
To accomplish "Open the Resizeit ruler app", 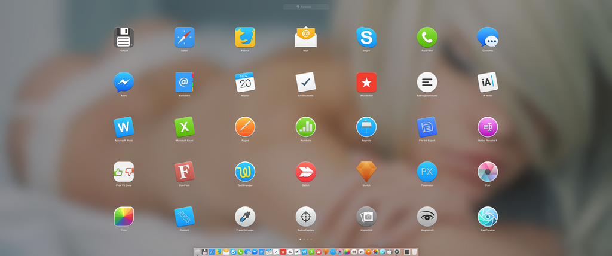I will click(x=184, y=217).
